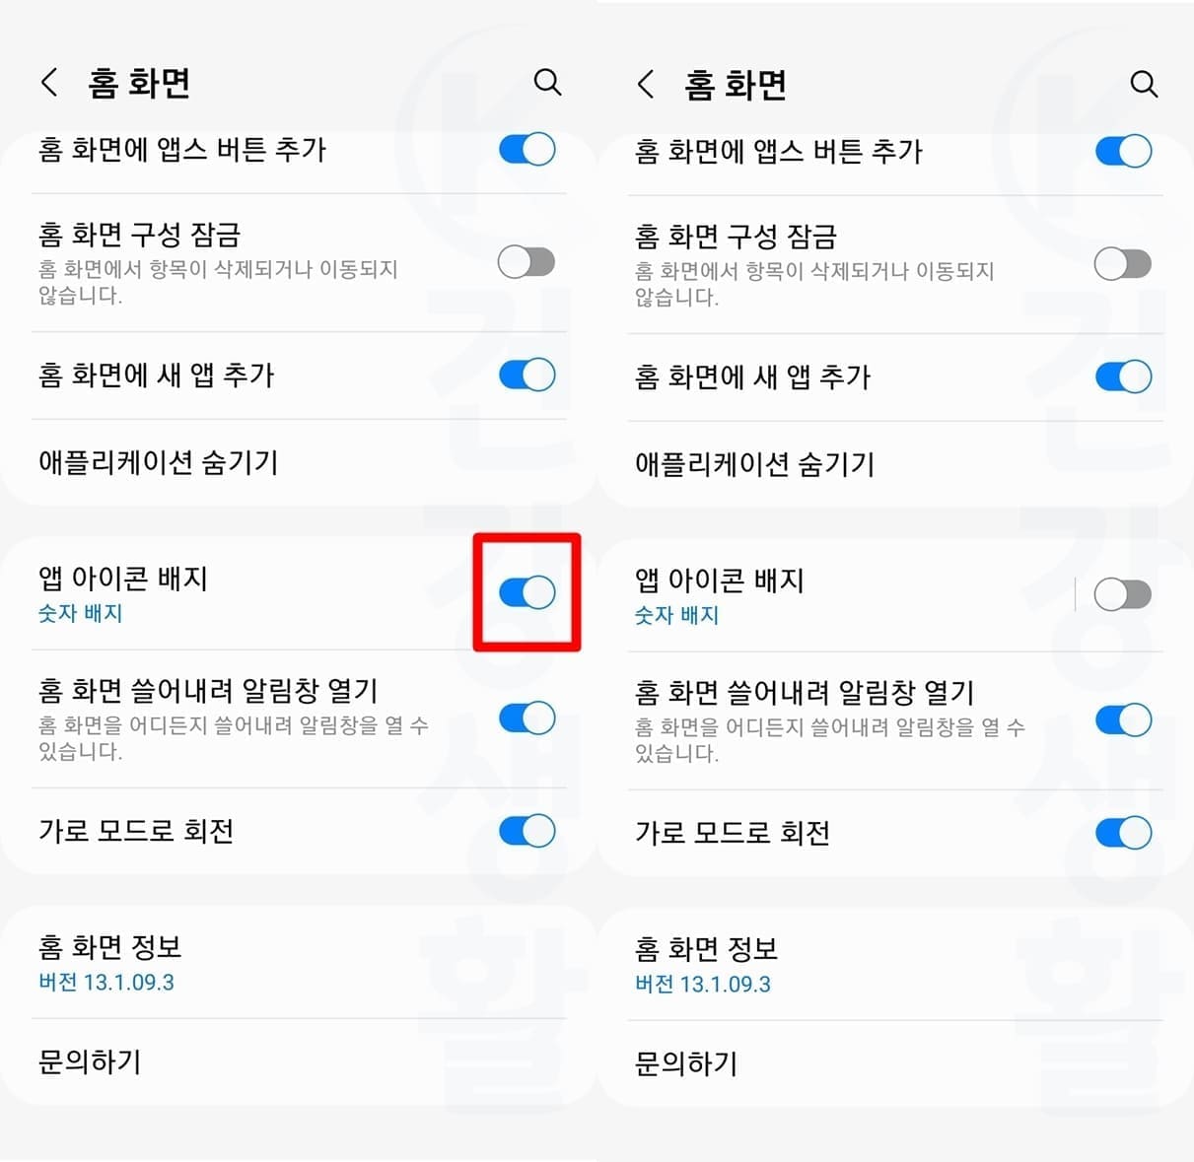Disable 홈 화면에 새 앱 추가 on right screen

point(1123,376)
